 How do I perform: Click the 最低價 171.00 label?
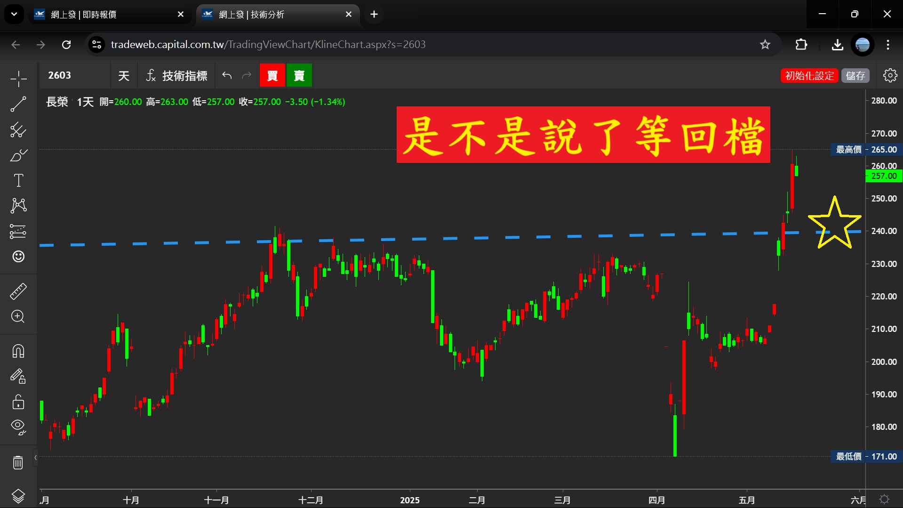pyautogui.click(x=866, y=456)
